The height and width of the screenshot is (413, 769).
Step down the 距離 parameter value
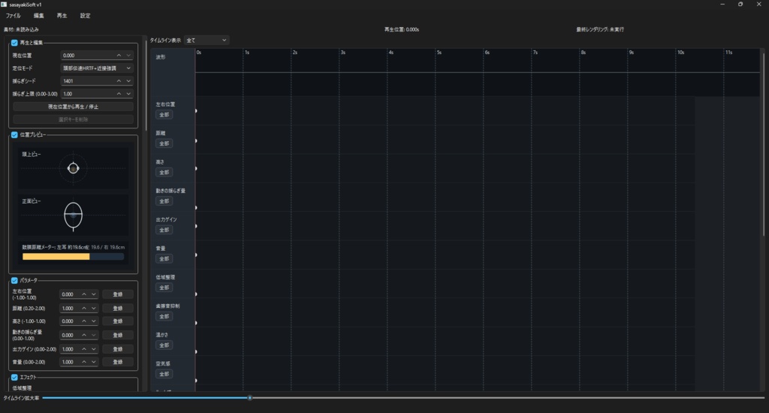[94, 309]
